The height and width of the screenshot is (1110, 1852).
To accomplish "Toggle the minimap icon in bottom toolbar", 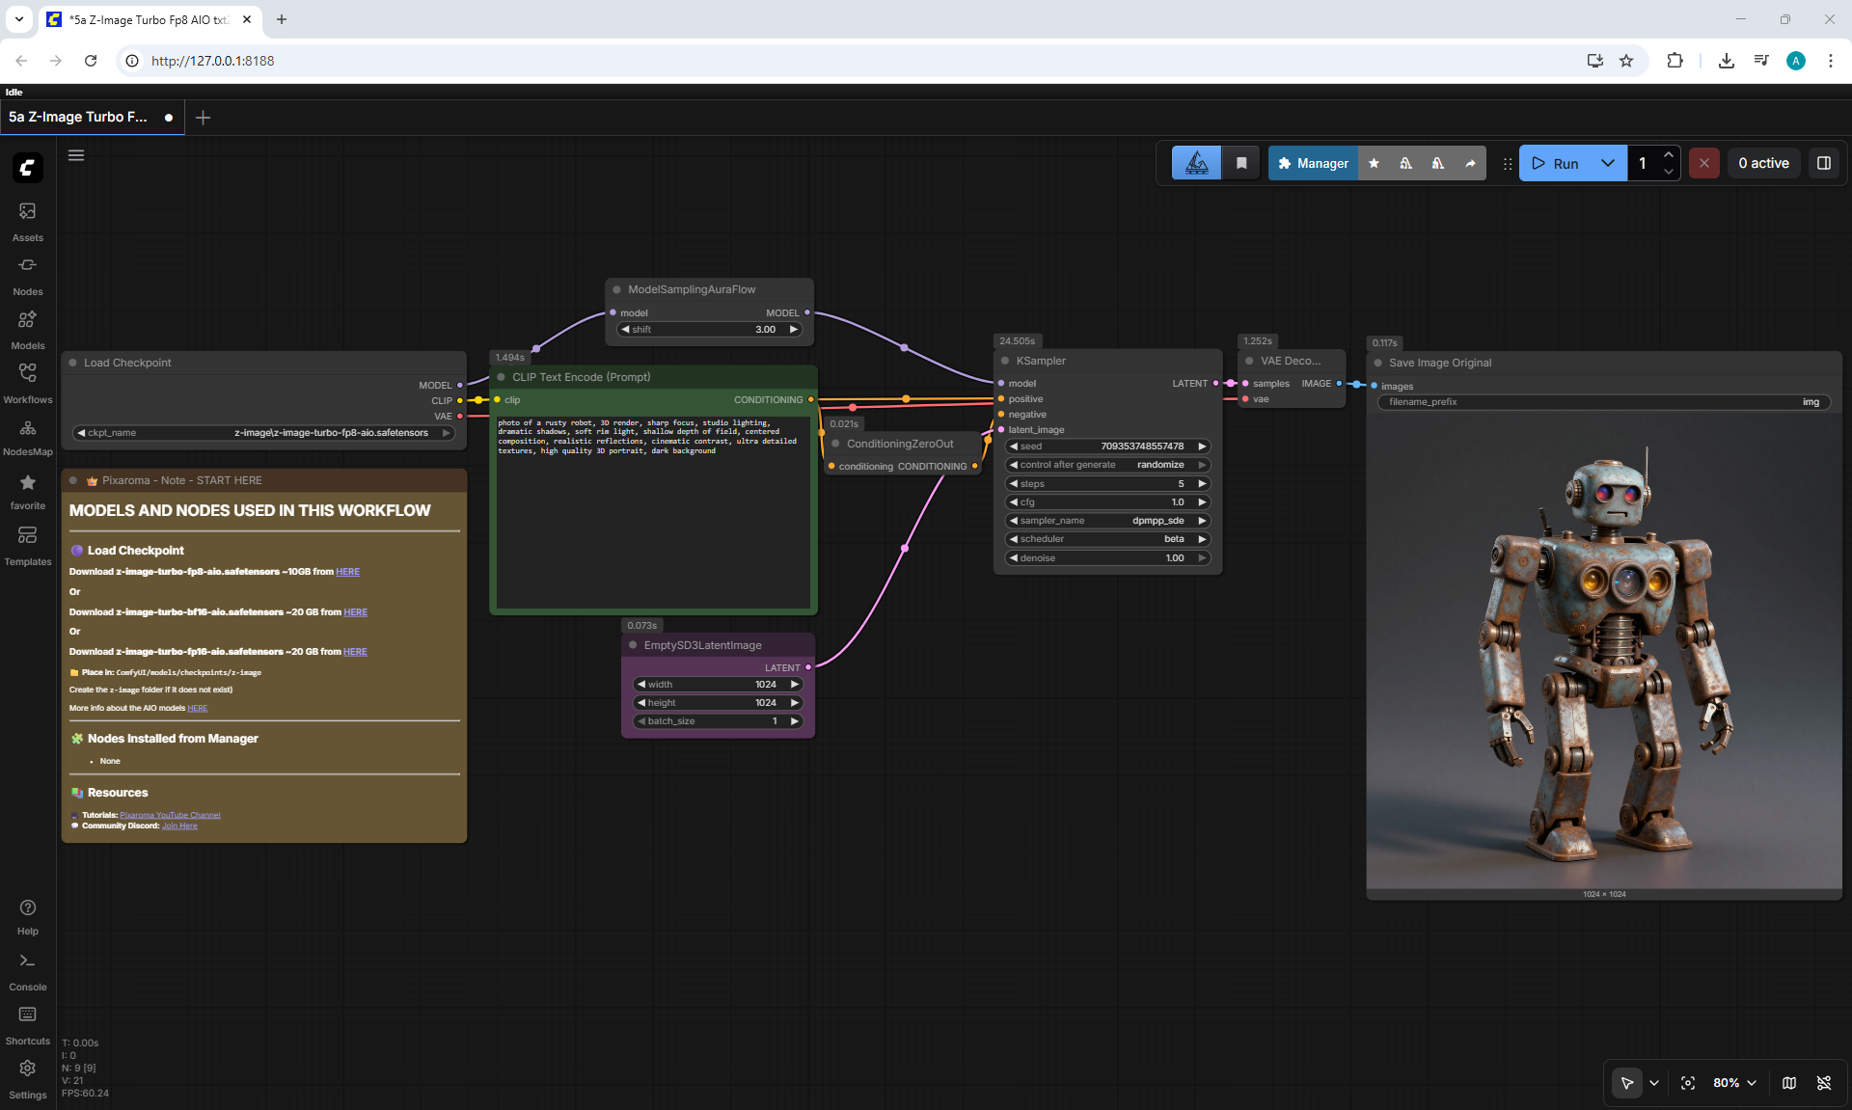I will 1789,1083.
